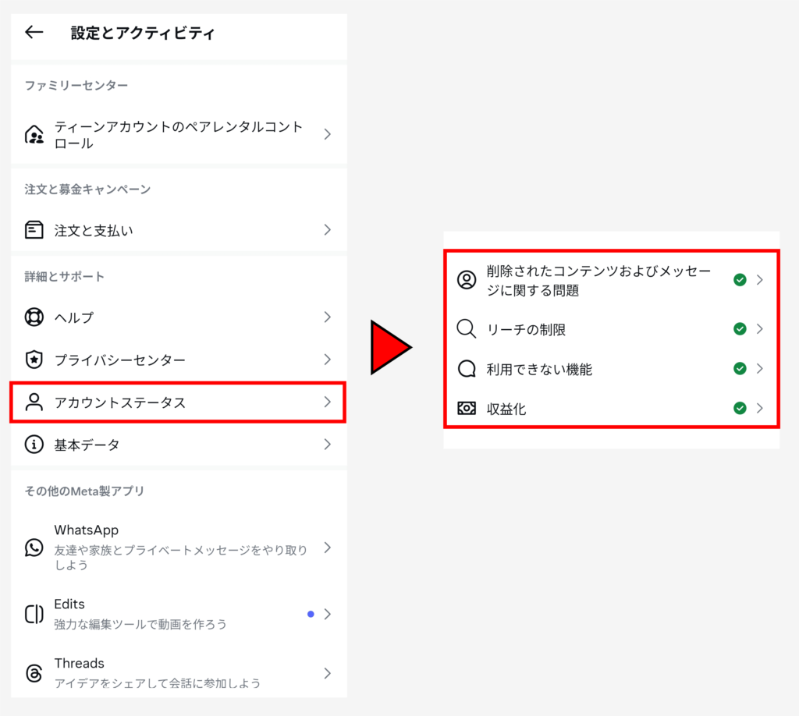This screenshot has width=799, height=716.
Task: Expand the アカウントステータス row chevron
Action: coord(328,402)
